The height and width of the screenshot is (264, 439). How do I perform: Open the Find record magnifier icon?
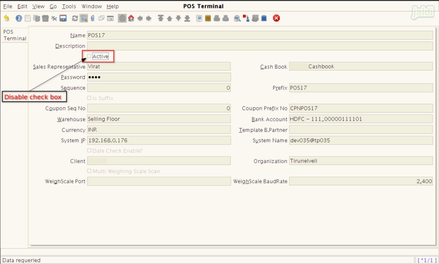(84, 18)
